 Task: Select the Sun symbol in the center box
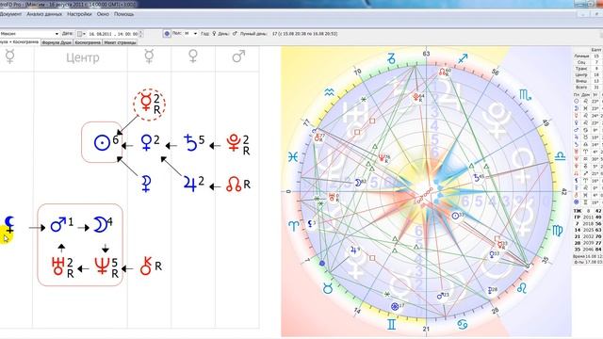103,143
